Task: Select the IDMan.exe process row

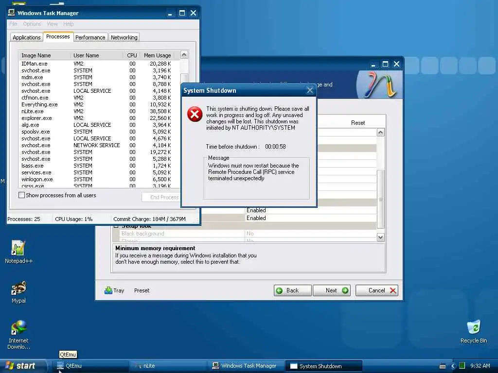Action: coord(99,64)
